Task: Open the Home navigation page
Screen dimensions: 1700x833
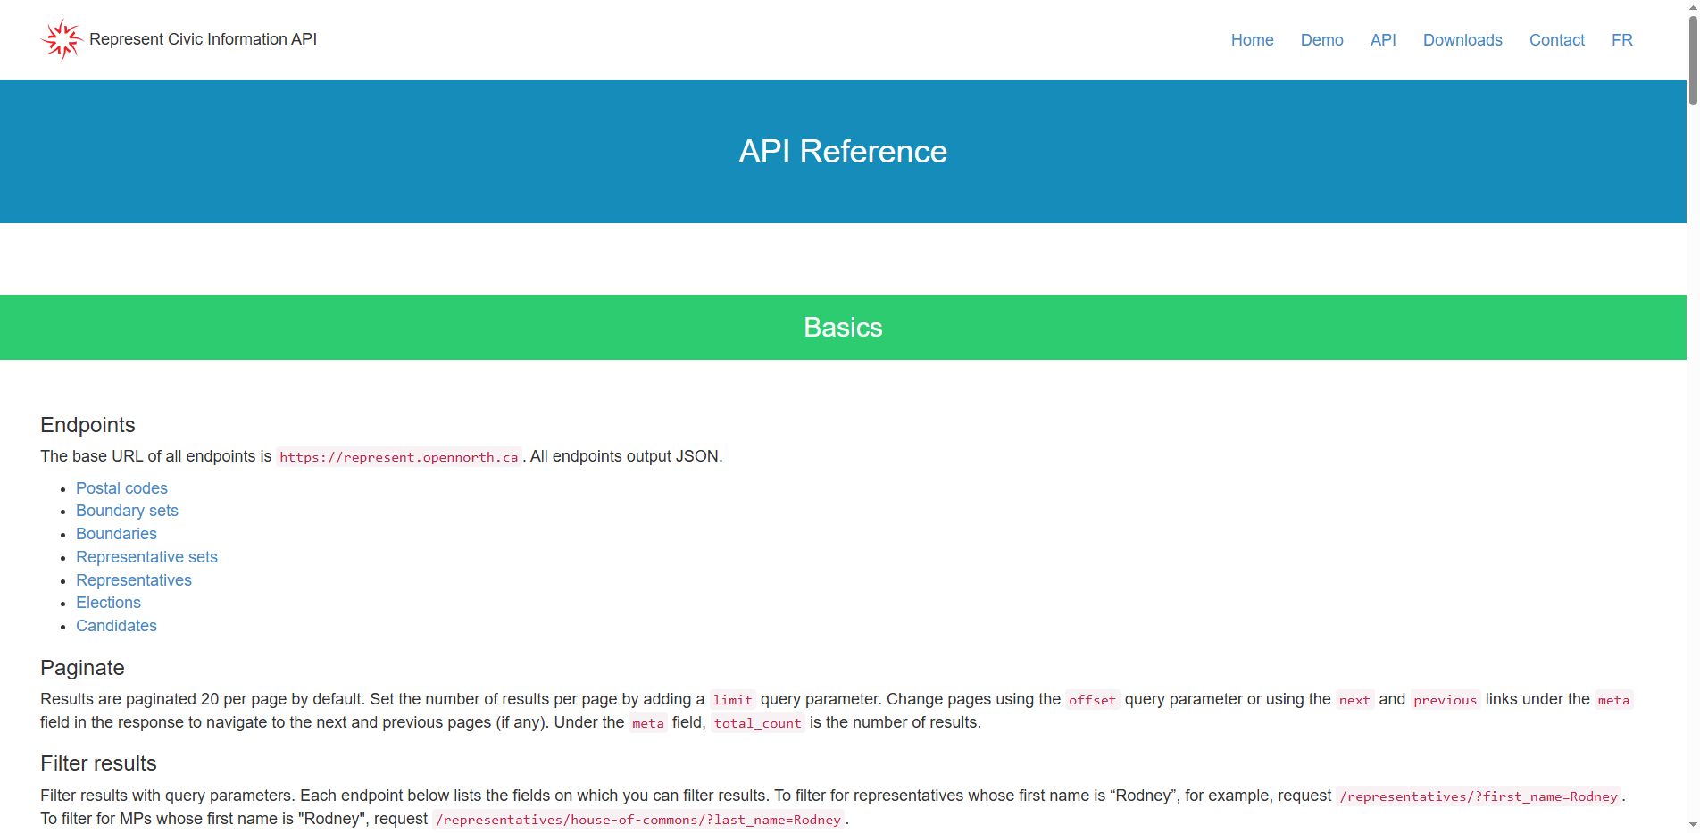Action: [1252, 40]
